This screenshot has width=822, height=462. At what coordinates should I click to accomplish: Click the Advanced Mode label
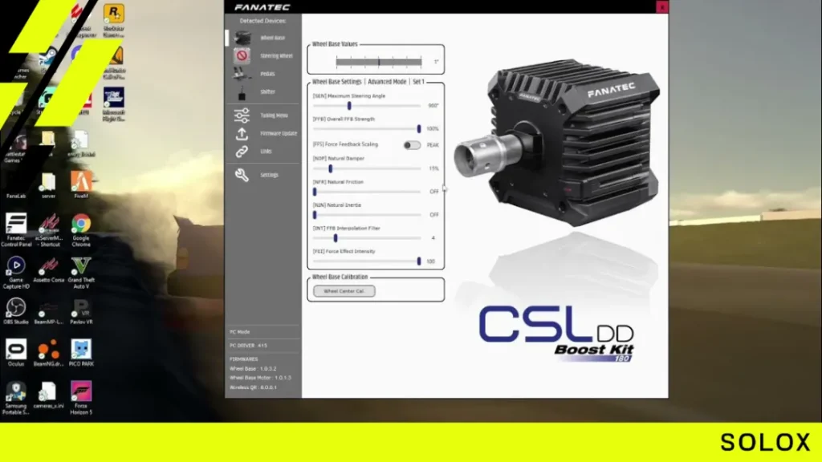tap(387, 82)
